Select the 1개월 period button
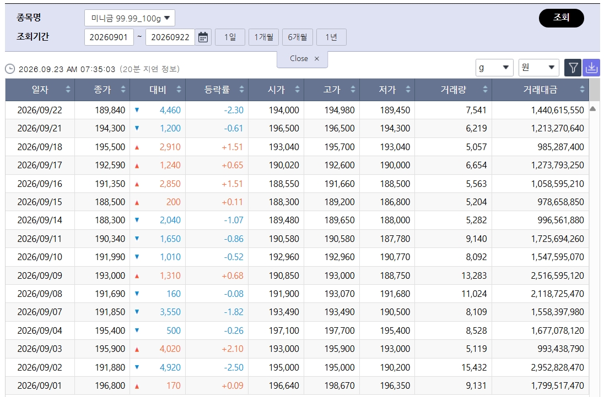604x397 pixels. [264, 37]
